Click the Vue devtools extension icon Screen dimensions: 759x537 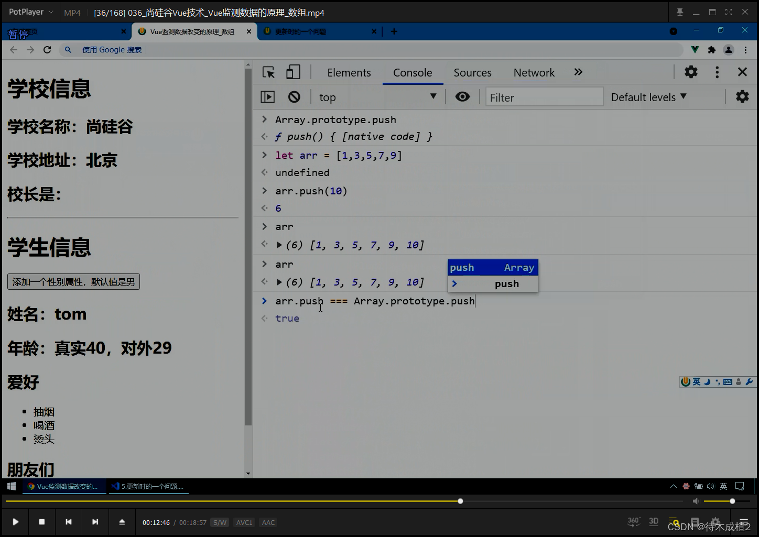[x=695, y=50]
